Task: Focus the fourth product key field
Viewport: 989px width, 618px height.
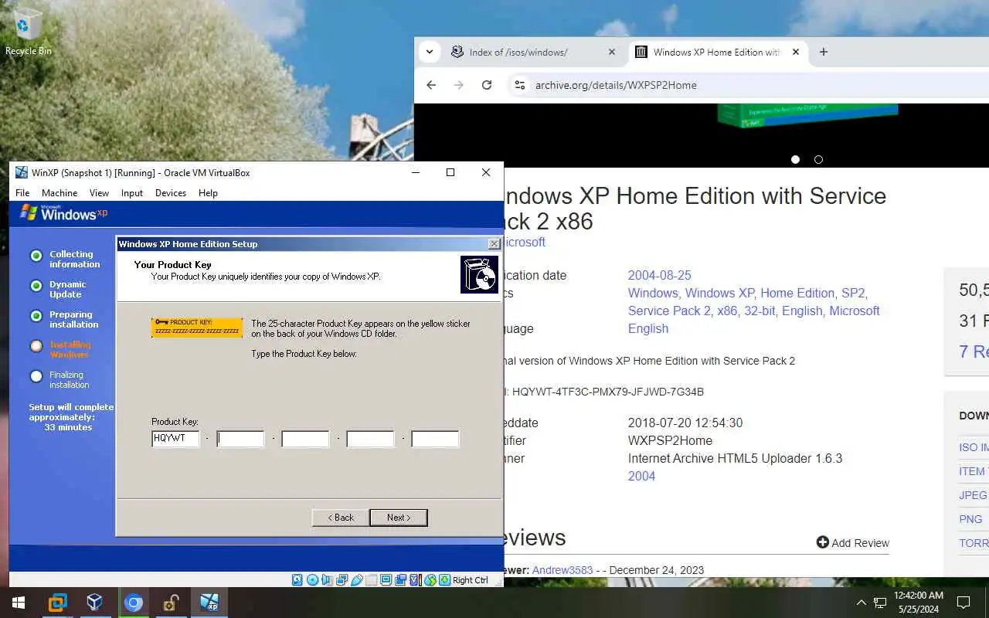Action: [x=370, y=439]
